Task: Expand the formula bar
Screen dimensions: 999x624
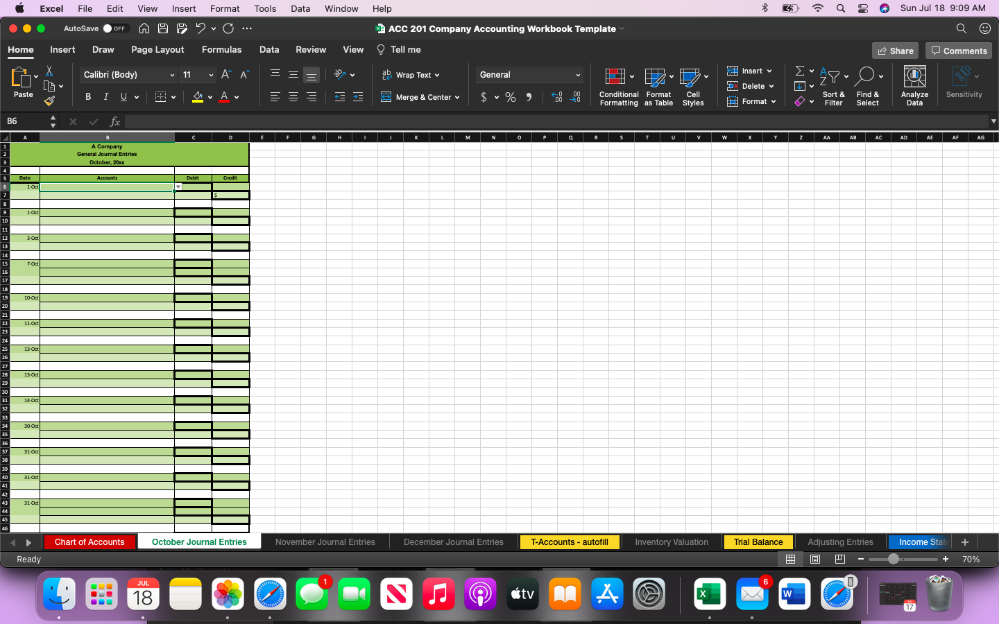Action: click(993, 121)
